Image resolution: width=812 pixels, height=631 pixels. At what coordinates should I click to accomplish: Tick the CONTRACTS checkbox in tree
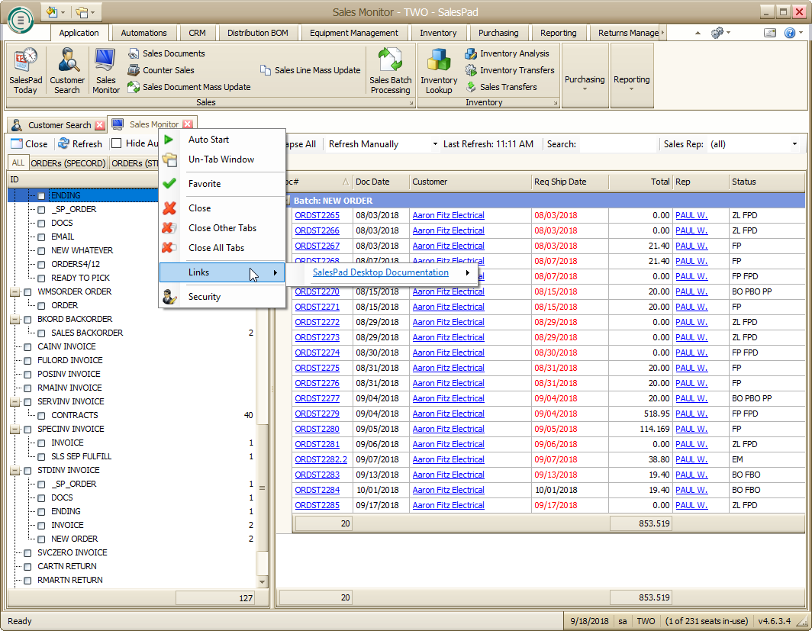tap(42, 416)
